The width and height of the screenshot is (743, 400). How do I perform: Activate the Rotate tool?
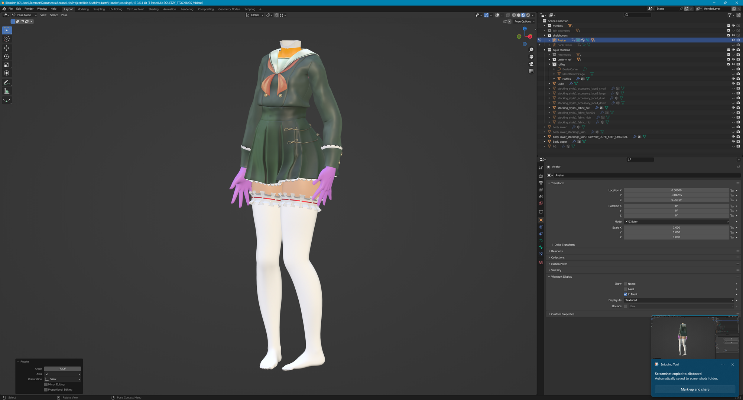[7, 56]
